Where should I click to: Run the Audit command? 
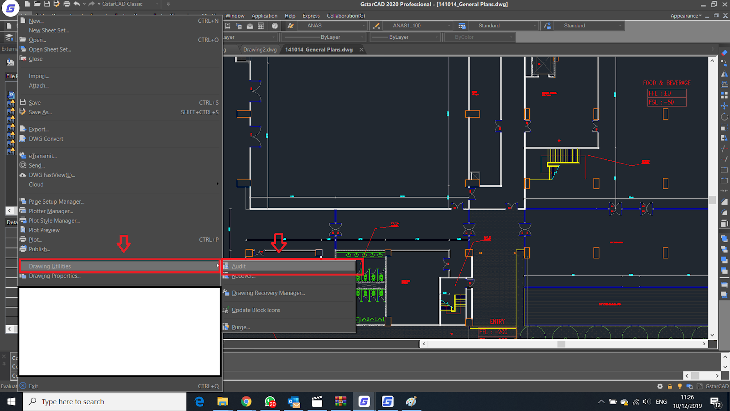pyautogui.click(x=239, y=266)
